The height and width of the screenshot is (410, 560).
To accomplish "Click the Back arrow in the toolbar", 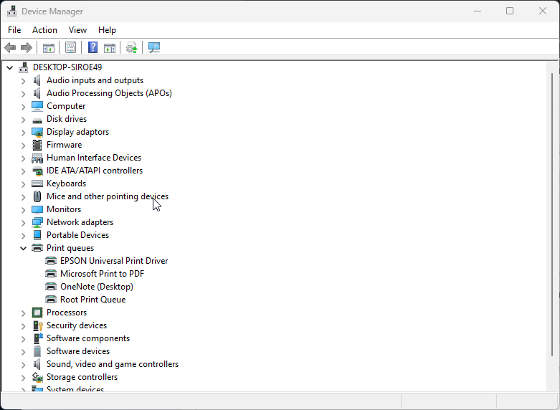I will point(10,48).
